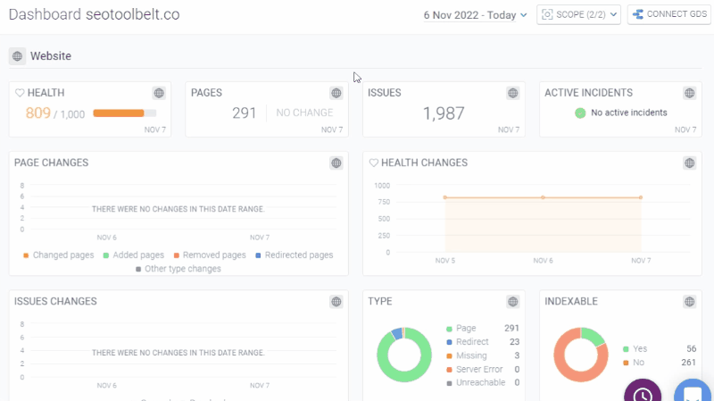Click the NOV 6 point on health chart
The width and height of the screenshot is (714, 401).
(x=543, y=197)
